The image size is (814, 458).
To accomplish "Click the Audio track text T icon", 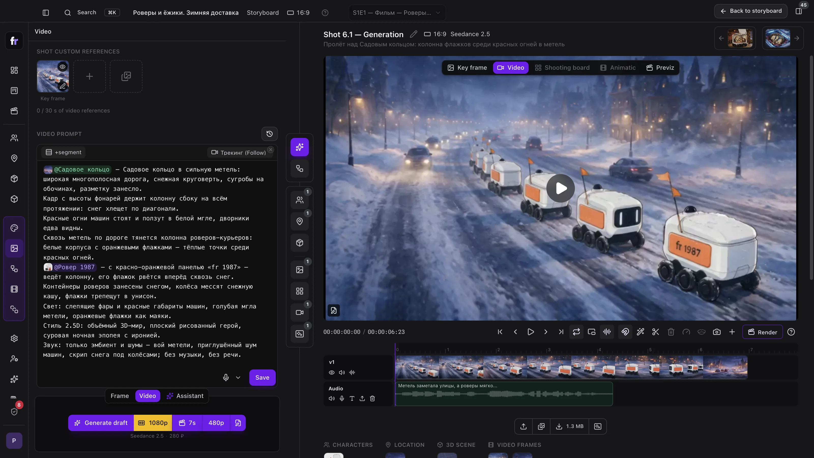I will (x=352, y=398).
